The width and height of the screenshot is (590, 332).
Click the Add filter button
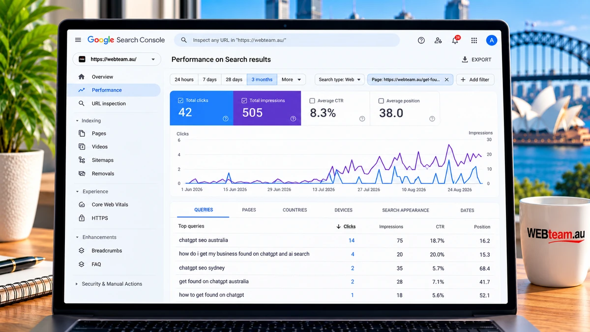[475, 79]
